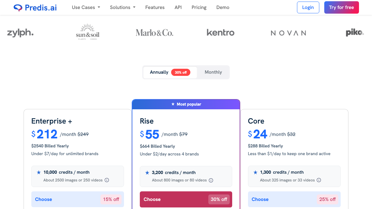The height and width of the screenshot is (209, 372).
Task: Click the star icon beside 10,000 credits
Action: [39, 172]
